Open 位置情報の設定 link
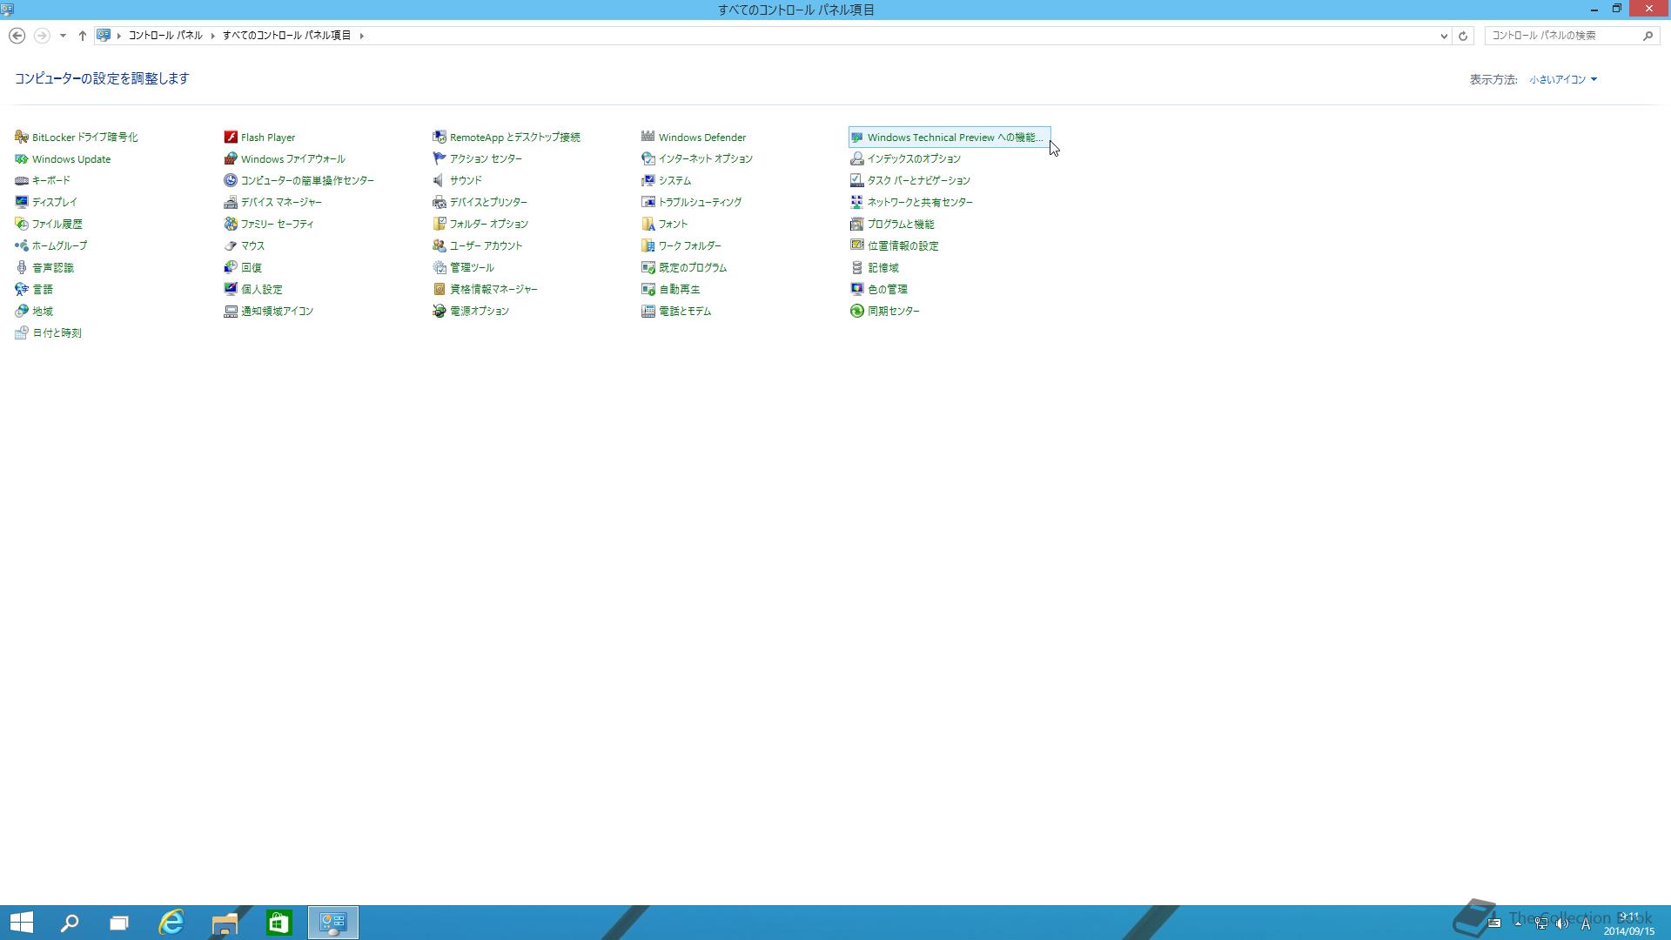1671x940 pixels. [x=903, y=245]
